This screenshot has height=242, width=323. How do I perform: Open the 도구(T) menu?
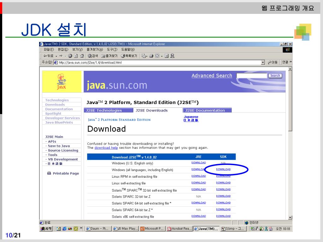point(112,49)
